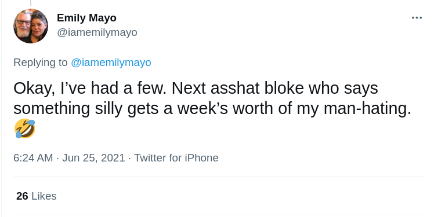
Task: Select the tweet line ending with man-hating
Action: pyautogui.click(x=212, y=109)
